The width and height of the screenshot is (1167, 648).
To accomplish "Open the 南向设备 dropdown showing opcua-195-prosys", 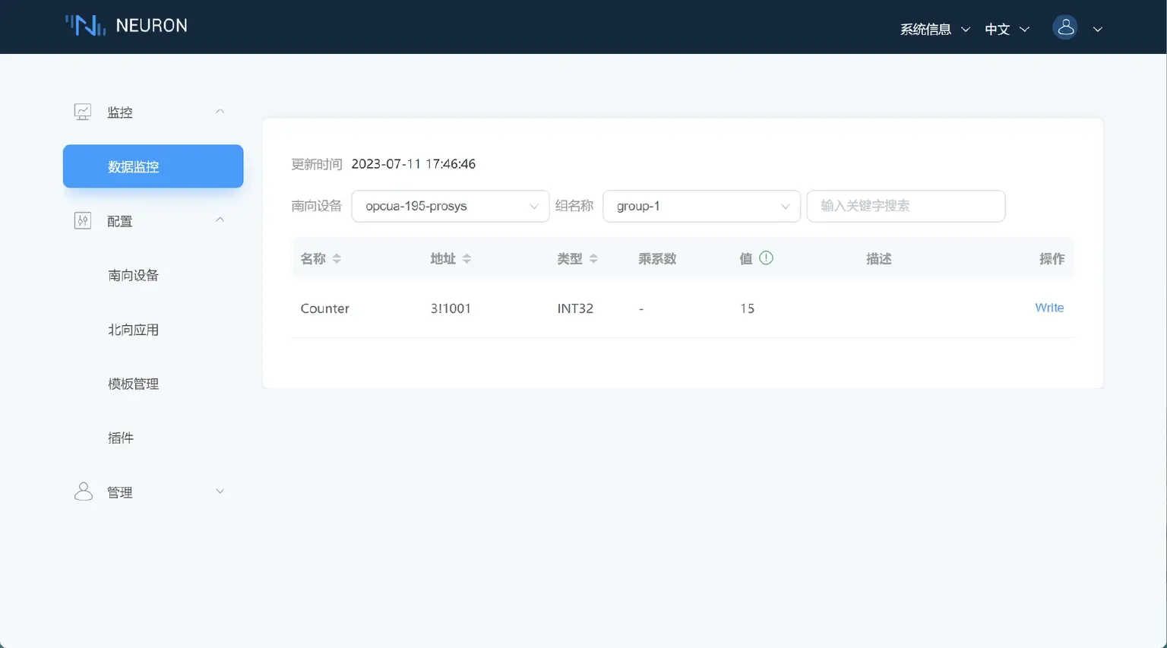I will [x=450, y=206].
